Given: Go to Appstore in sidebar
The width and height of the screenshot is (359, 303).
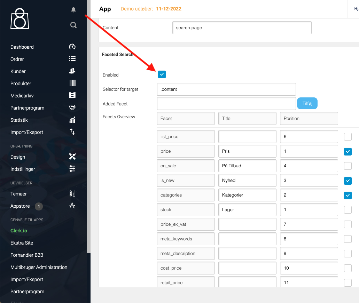Looking at the screenshot, I should click(x=20, y=206).
